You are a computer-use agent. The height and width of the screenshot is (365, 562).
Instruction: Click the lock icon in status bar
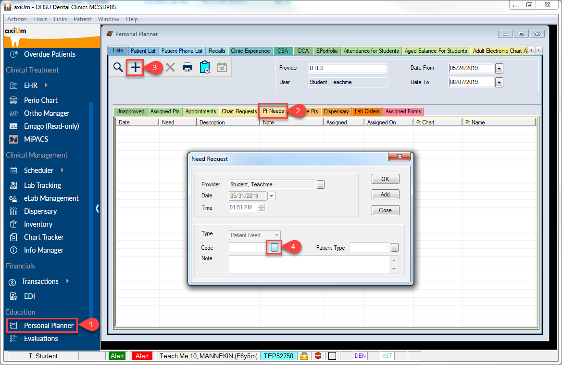coord(304,356)
